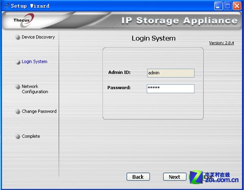Select the Device Discovery step
The height and width of the screenshot is (190, 244).
pyautogui.click(x=38, y=37)
